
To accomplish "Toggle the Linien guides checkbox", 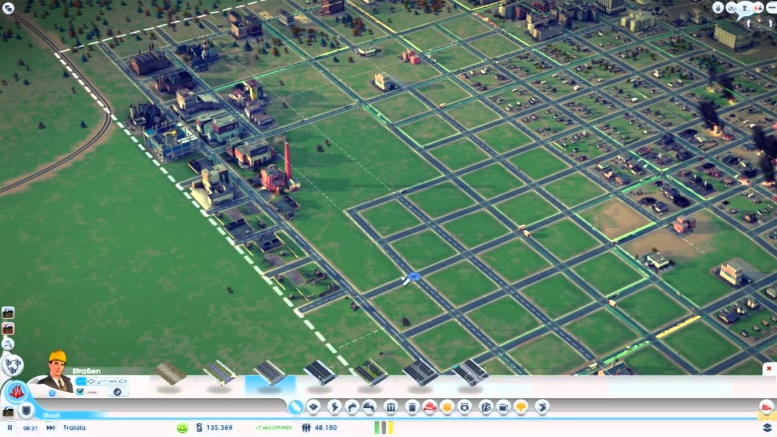I will (80, 392).
